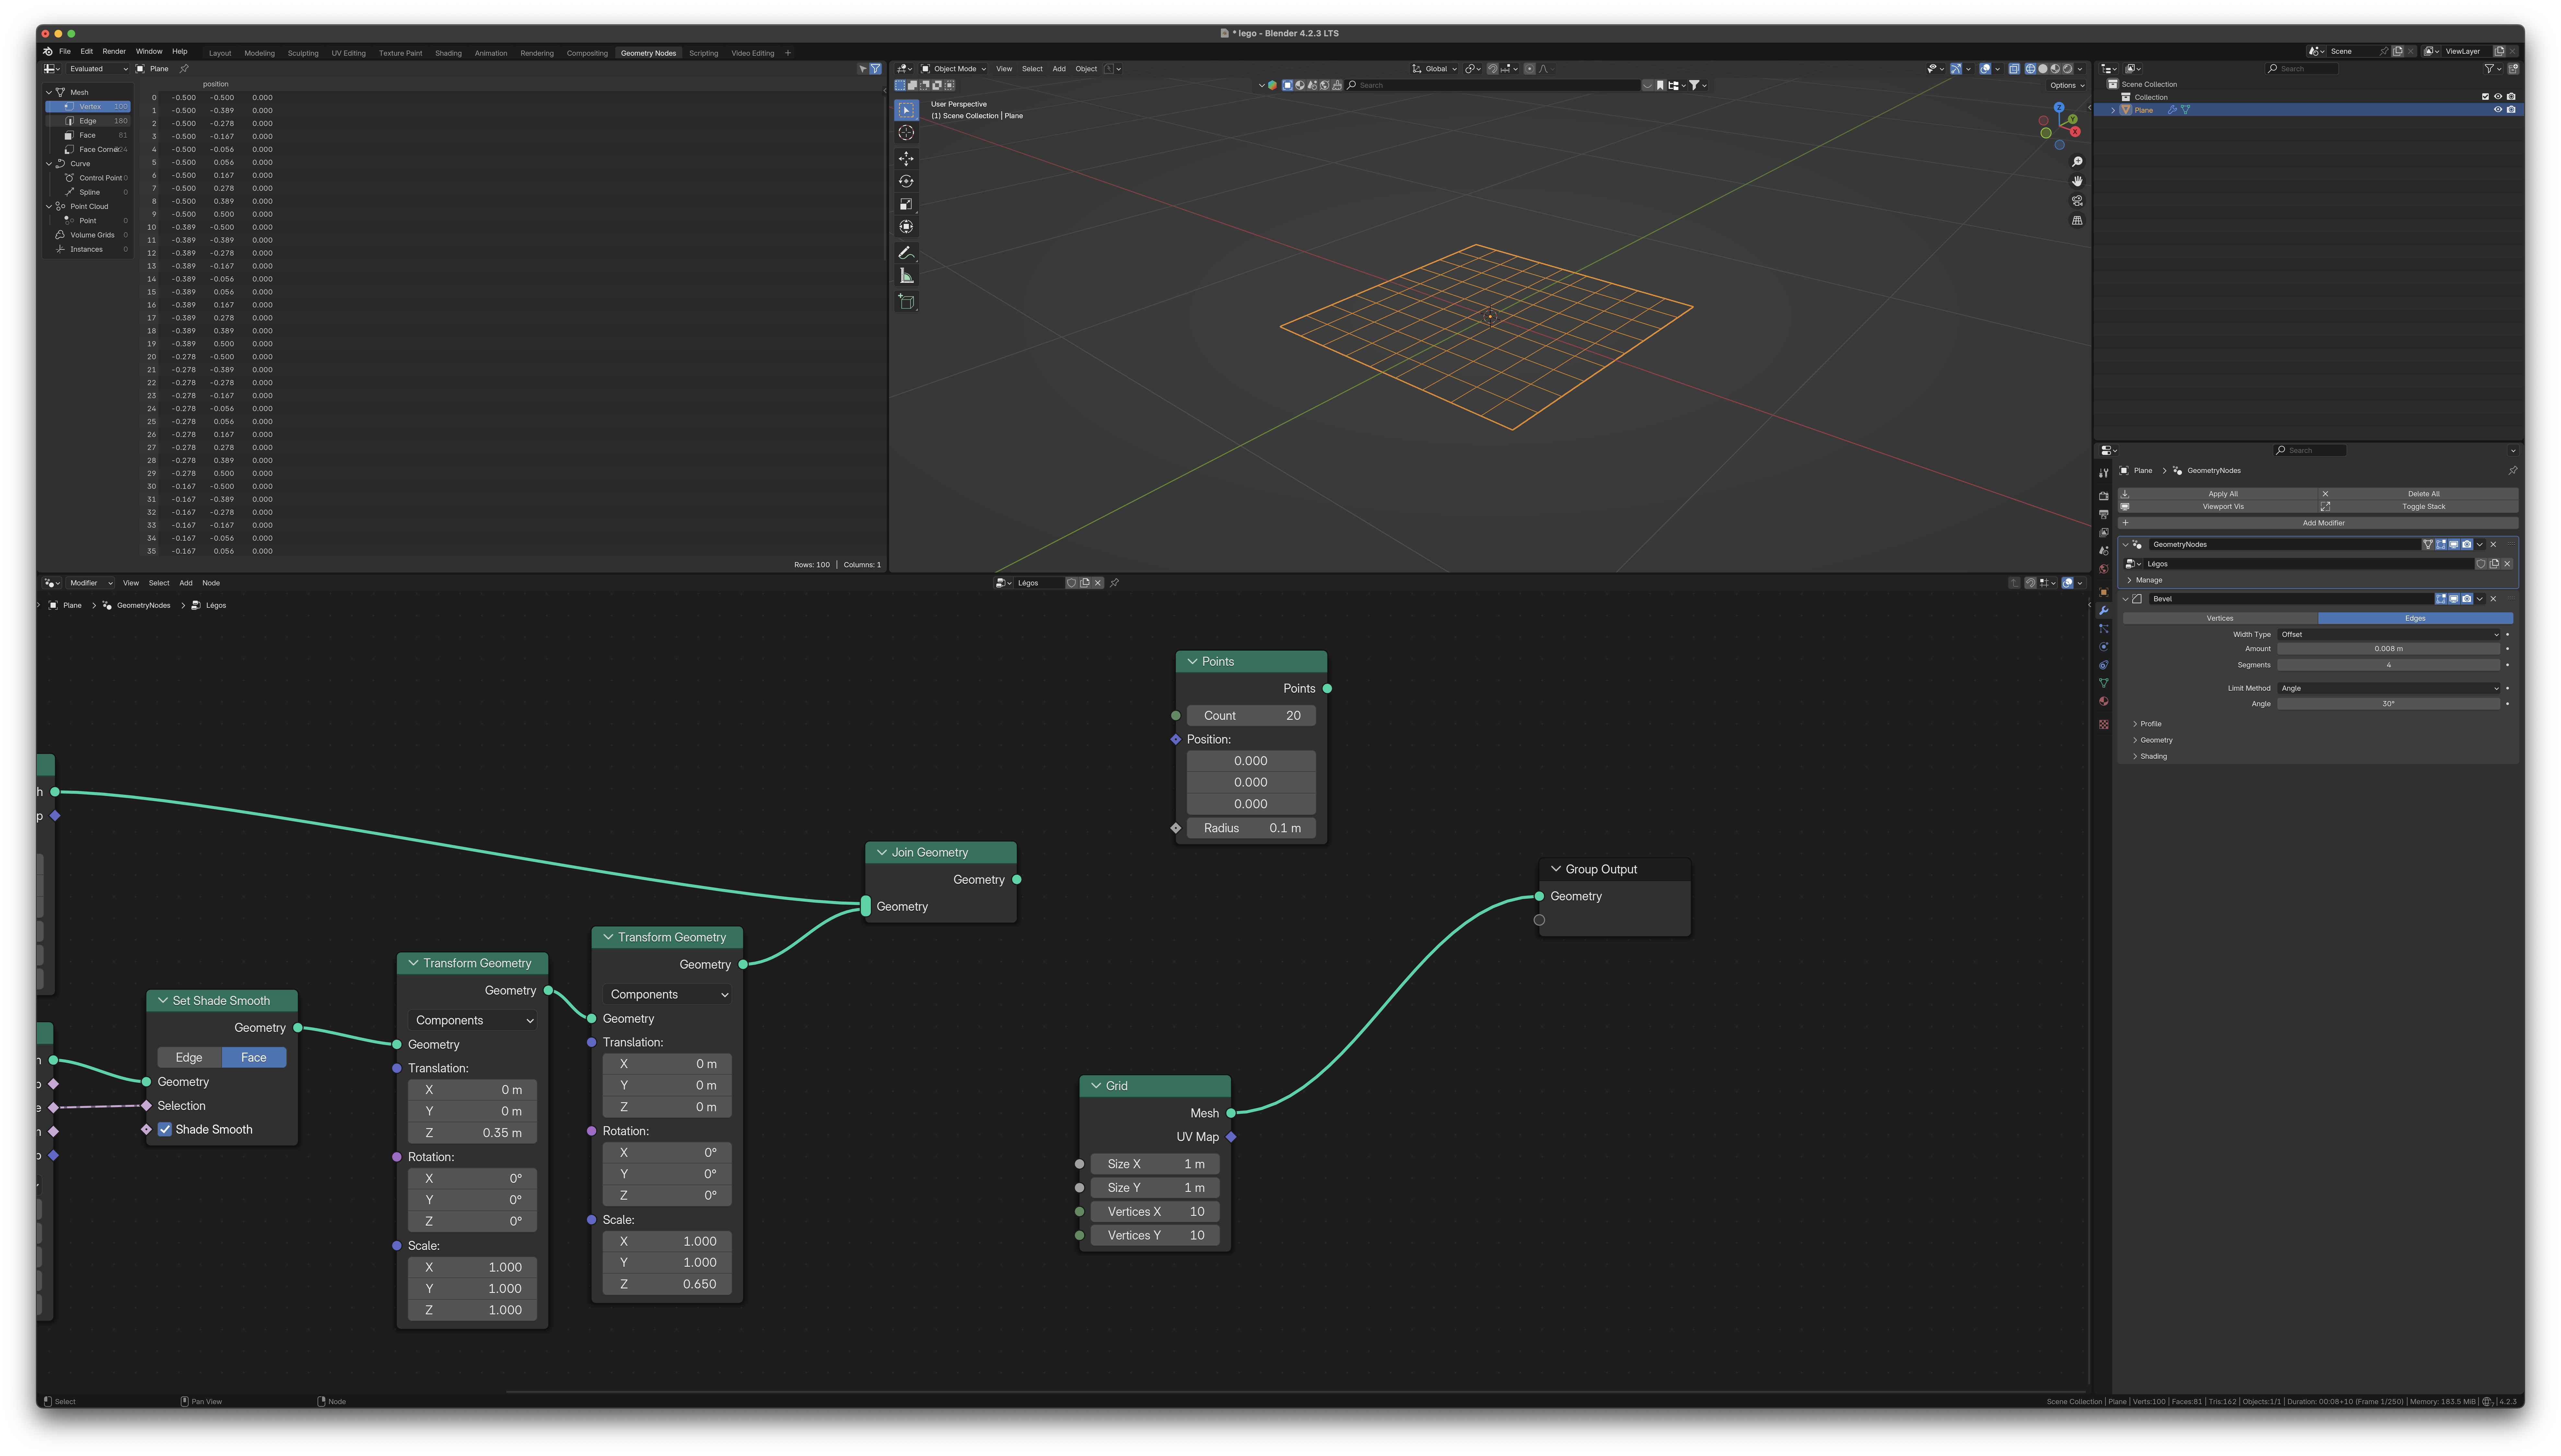Select the Edge domain row in spreadsheet
This screenshot has width=2561, height=1456.
tap(88, 121)
